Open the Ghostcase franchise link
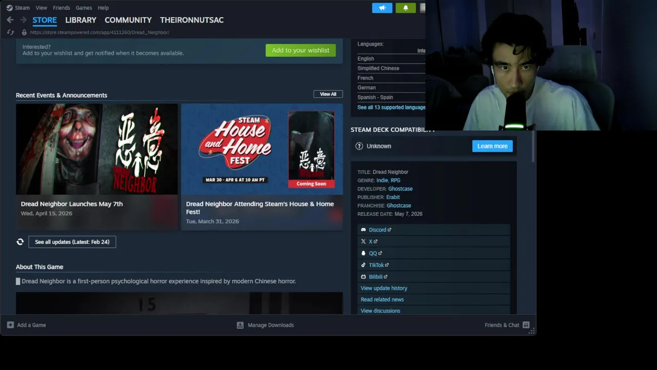This screenshot has height=370, width=657. click(399, 206)
